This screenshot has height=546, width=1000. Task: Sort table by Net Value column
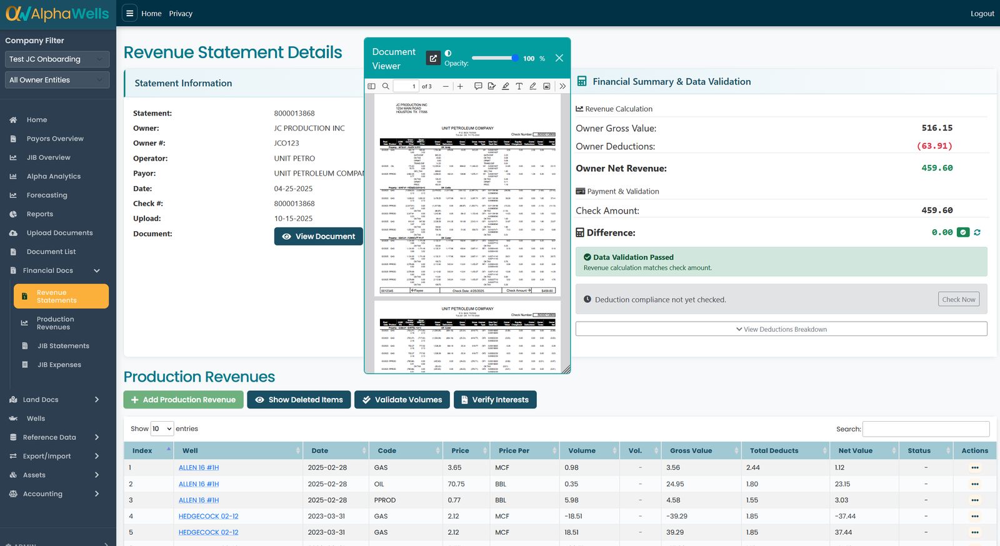pos(866,450)
